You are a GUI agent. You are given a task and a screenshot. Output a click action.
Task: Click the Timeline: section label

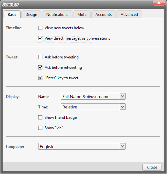(14, 28)
